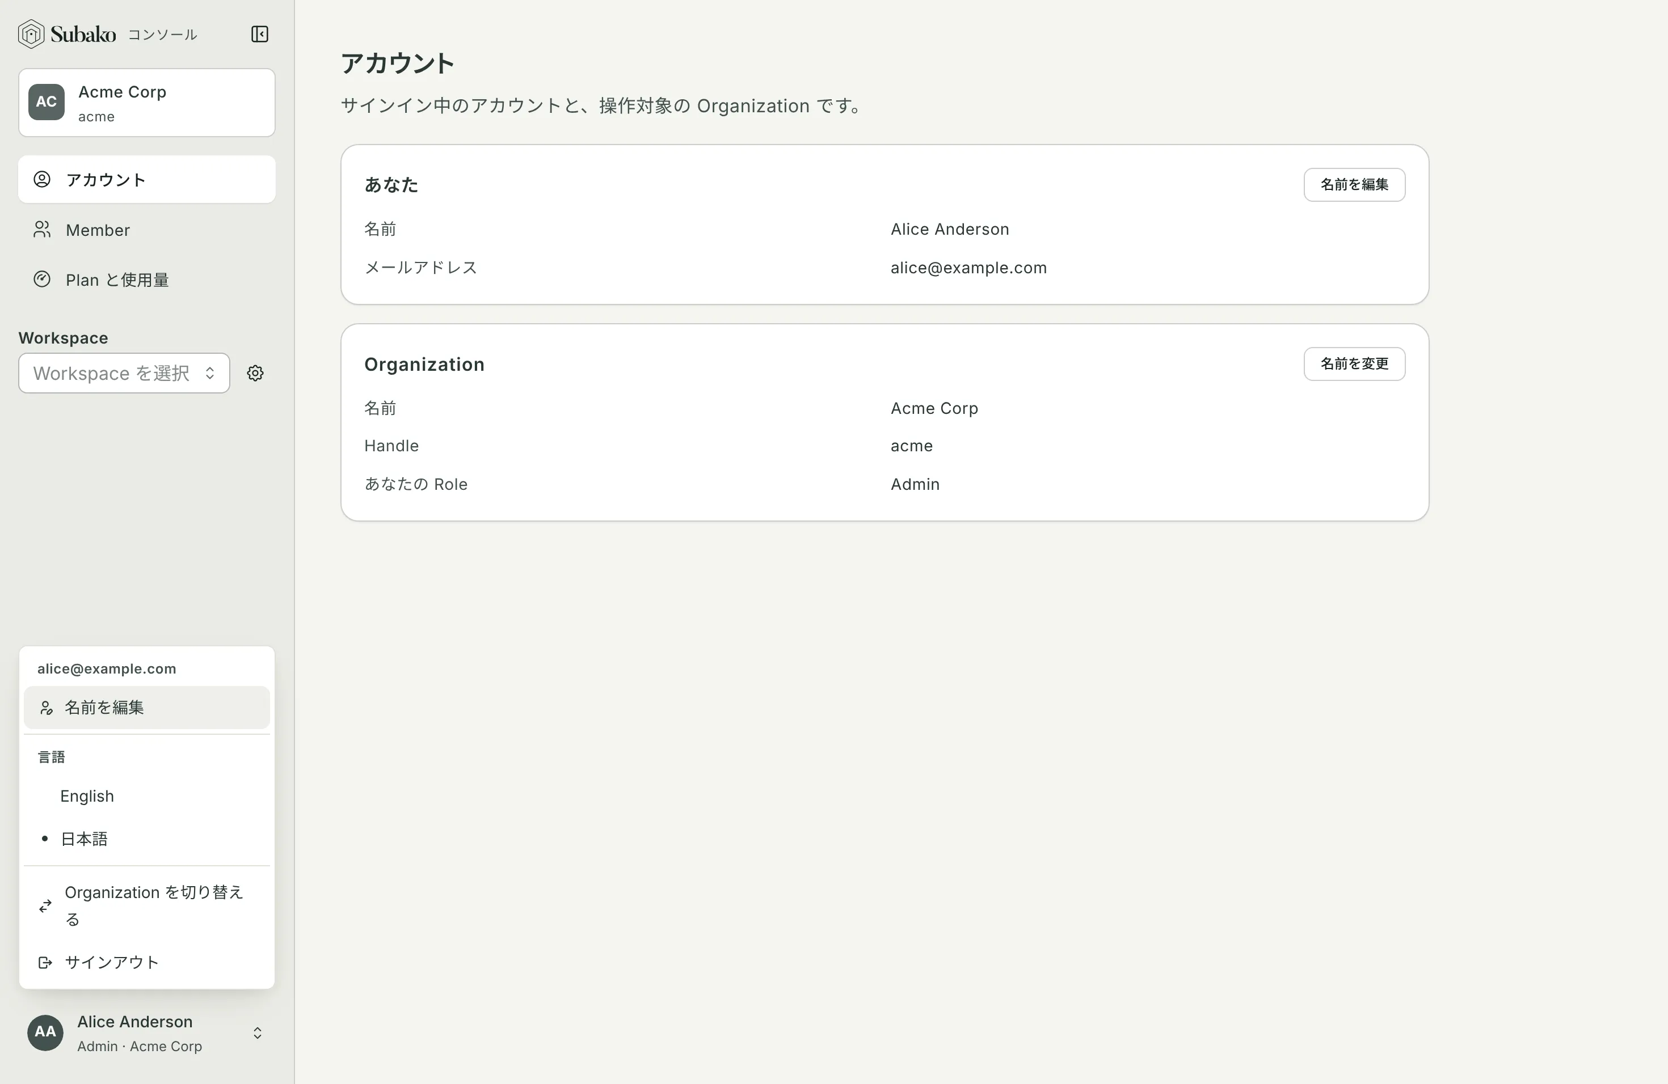Click 名前を変更 button in Organization card
The height and width of the screenshot is (1084, 1668).
[1354, 364]
